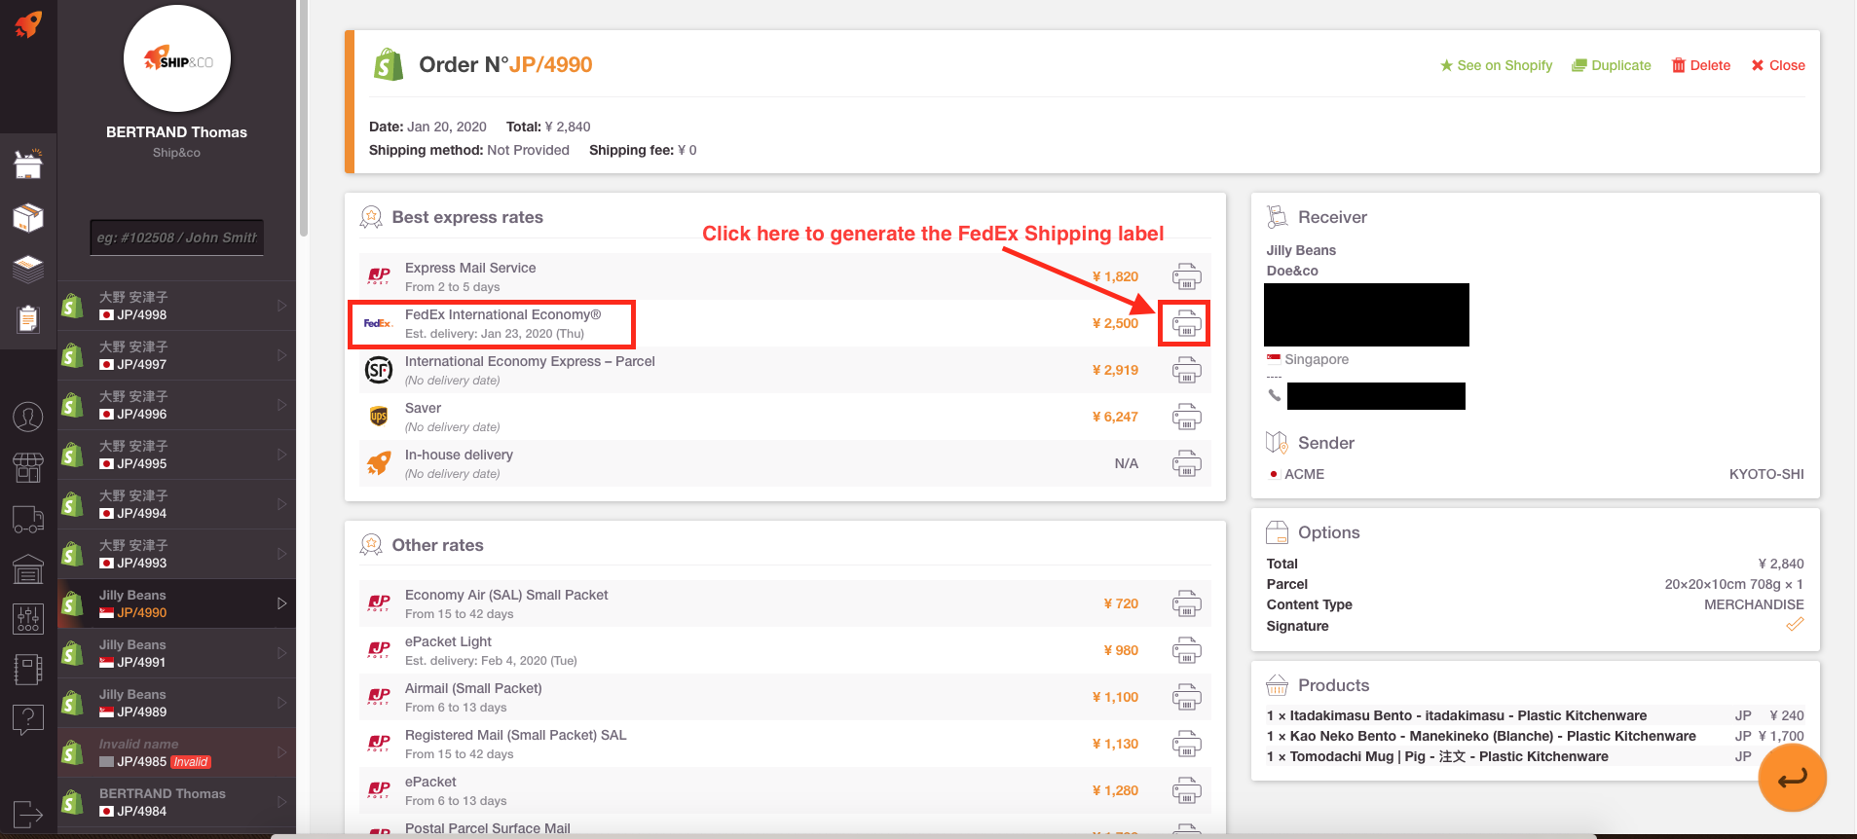This screenshot has width=1857, height=839.
Task: Select invalid order JP/4985
Action: pyautogui.click(x=176, y=752)
